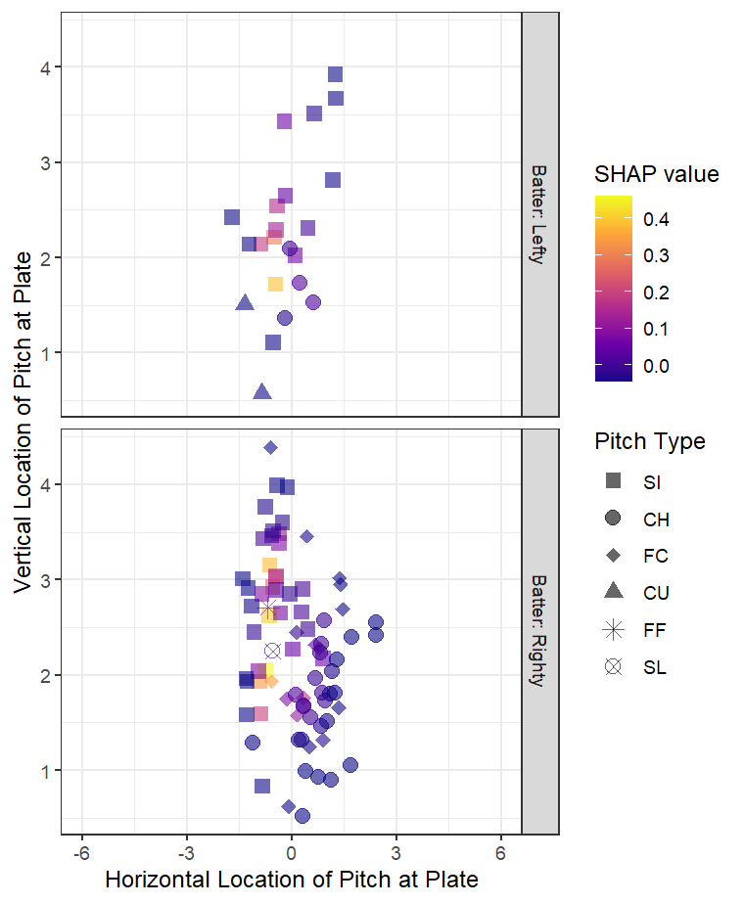Screen dimensions: 744x904
Task: Click the SHAP value gradient color bar
Action: 613,288
